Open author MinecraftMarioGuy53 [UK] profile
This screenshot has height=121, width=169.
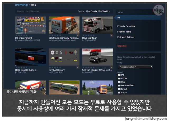point(29,40)
